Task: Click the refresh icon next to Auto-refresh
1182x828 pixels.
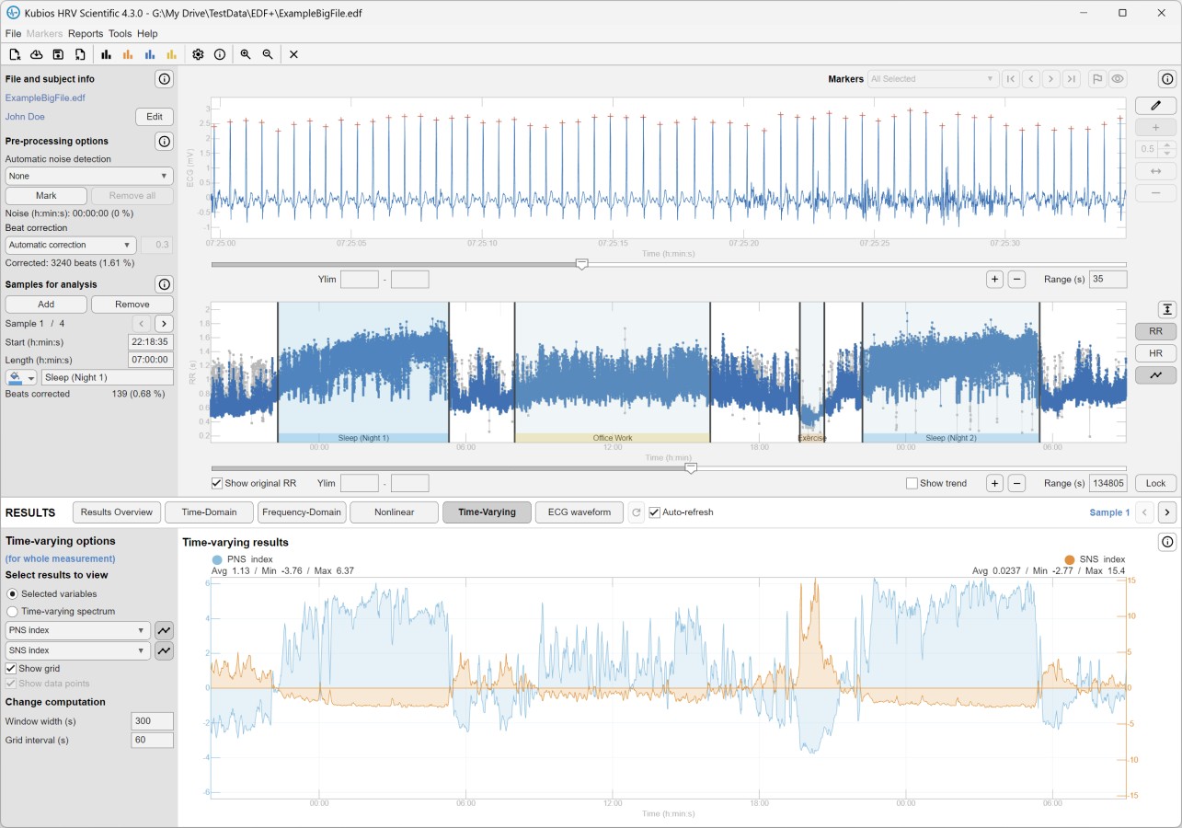Action: click(636, 512)
